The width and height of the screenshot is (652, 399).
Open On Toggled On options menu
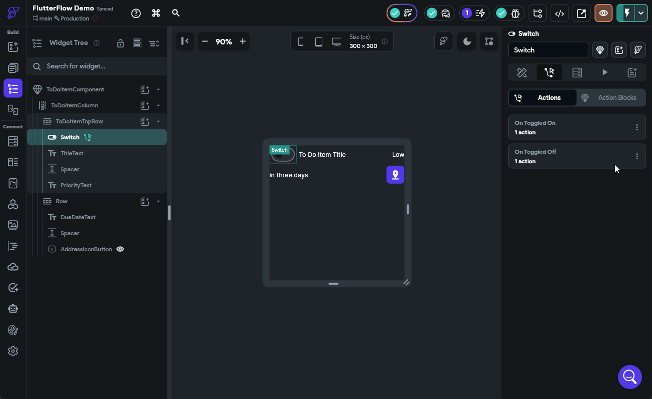(x=637, y=127)
